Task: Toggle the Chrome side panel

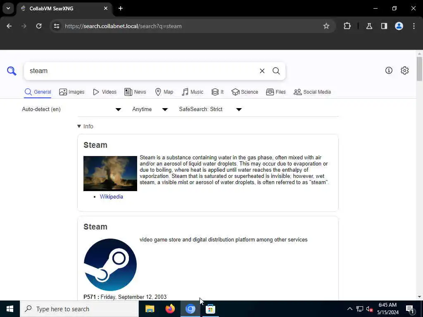Action: (x=384, y=26)
